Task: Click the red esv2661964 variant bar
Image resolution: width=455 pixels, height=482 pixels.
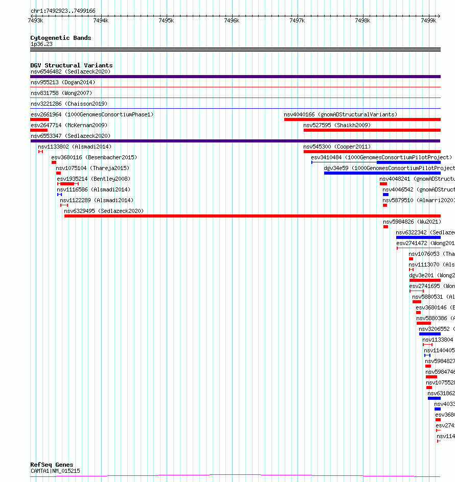Action: click(x=40, y=119)
